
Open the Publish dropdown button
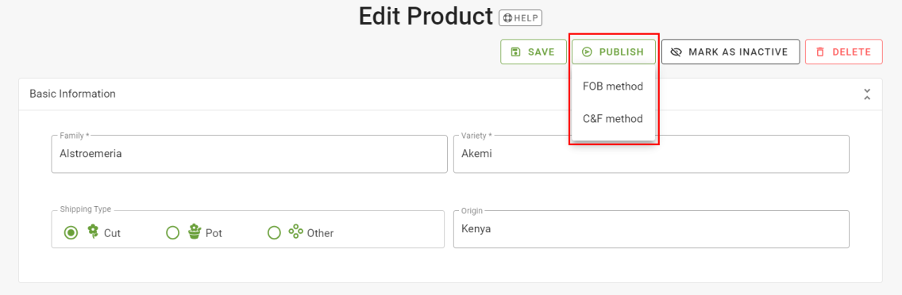[613, 52]
